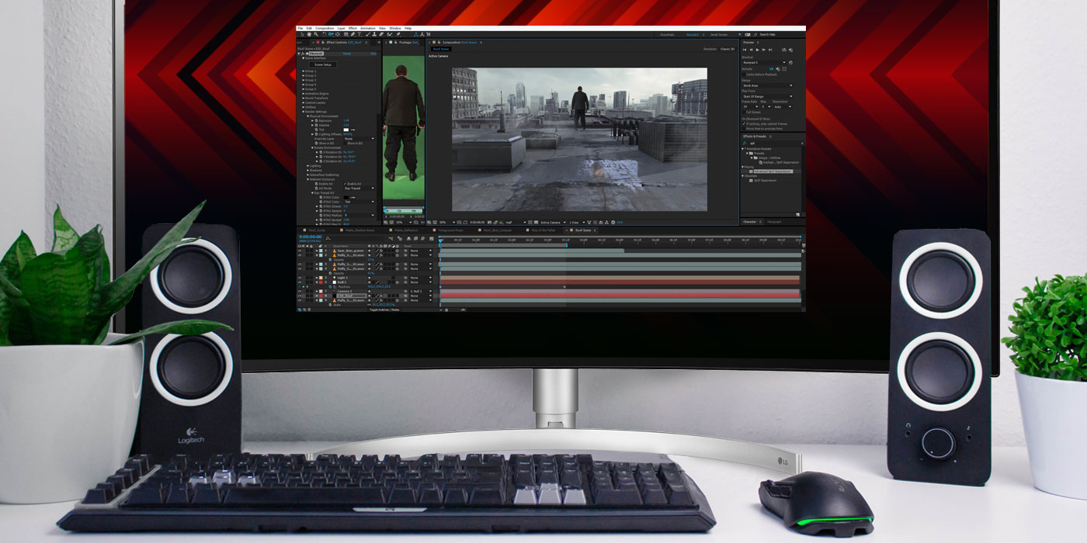The width and height of the screenshot is (1087, 543).
Task: Select the Zoom magnifier tool
Action: click(x=315, y=34)
